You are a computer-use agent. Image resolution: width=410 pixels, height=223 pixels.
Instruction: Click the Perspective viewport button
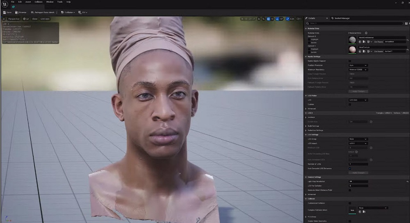(14, 19)
